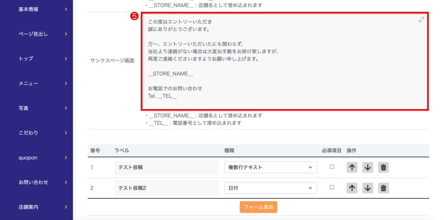The height and width of the screenshot is (220, 444).
Task: Click the pencil edit icon in thanks page text
Action: (421, 20)
